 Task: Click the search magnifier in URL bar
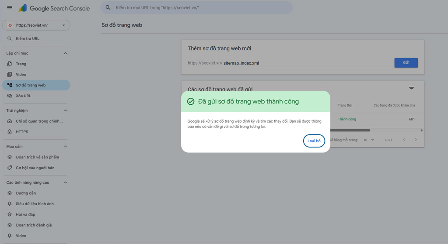[108, 8]
